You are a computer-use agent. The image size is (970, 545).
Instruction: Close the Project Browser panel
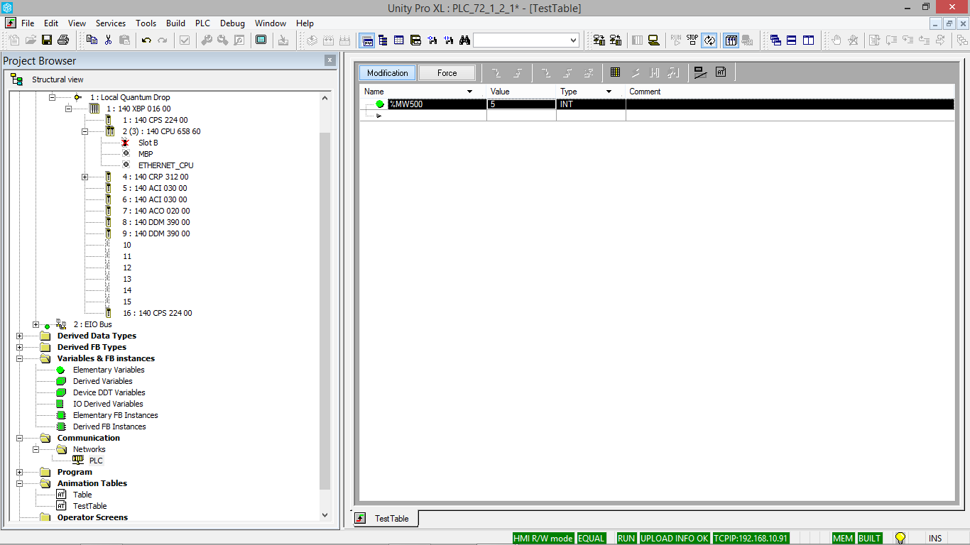[x=329, y=60]
